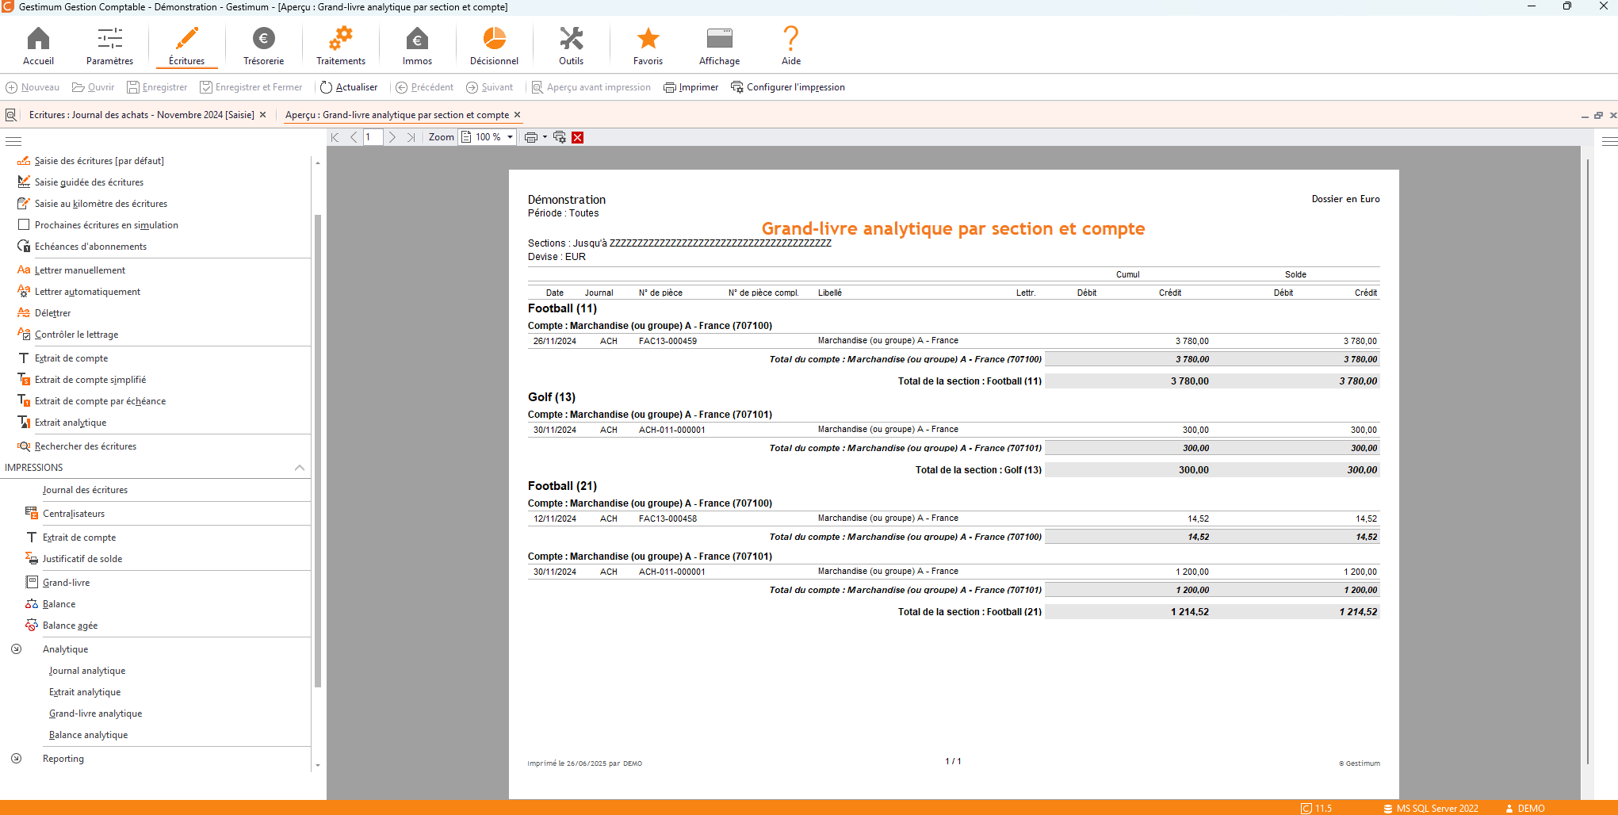Open Traitements gears icon
Viewport: 1618px width, 815px height.
[x=341, y=46]
